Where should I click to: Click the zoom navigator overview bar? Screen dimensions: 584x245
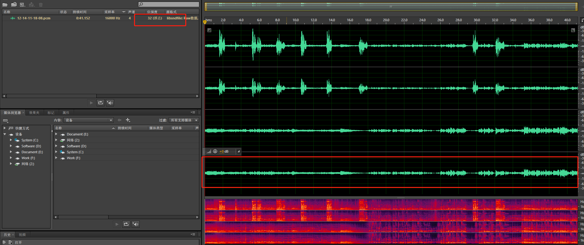[391, 6]
